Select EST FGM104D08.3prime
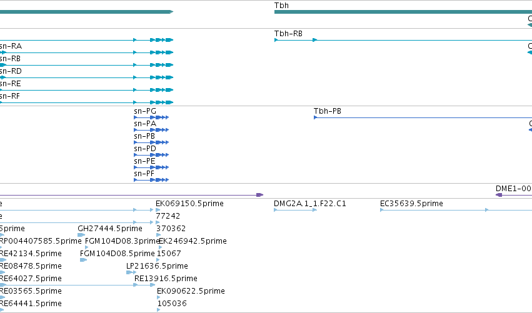The width and height of the screenshot is (532, 313). click(122, 241)
